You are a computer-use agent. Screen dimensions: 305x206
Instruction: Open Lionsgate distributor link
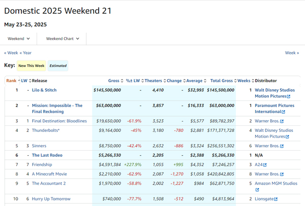pyautogui.click(x=264, y=199)
